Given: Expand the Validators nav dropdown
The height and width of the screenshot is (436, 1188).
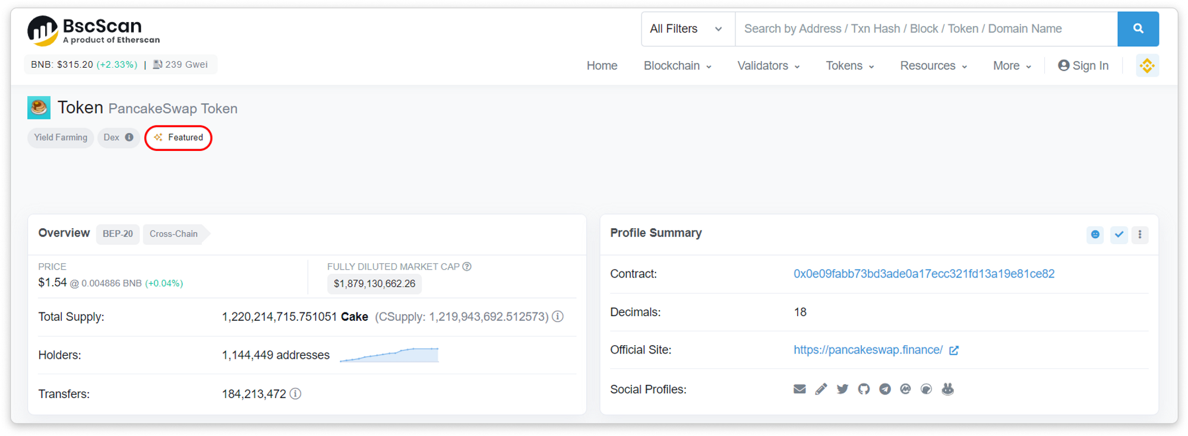Looking at the screenshot, I should (x=768, y=65).
